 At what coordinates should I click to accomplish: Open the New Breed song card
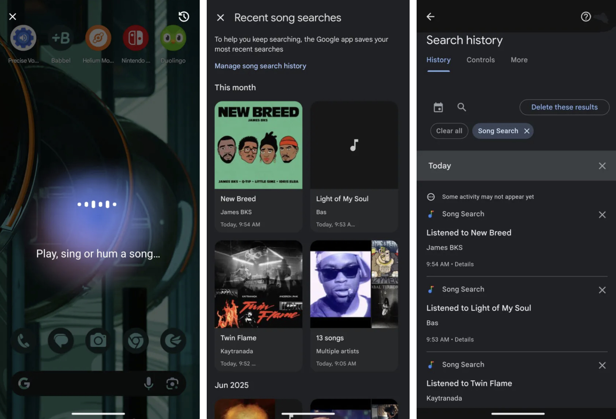[x=259, y=166]
